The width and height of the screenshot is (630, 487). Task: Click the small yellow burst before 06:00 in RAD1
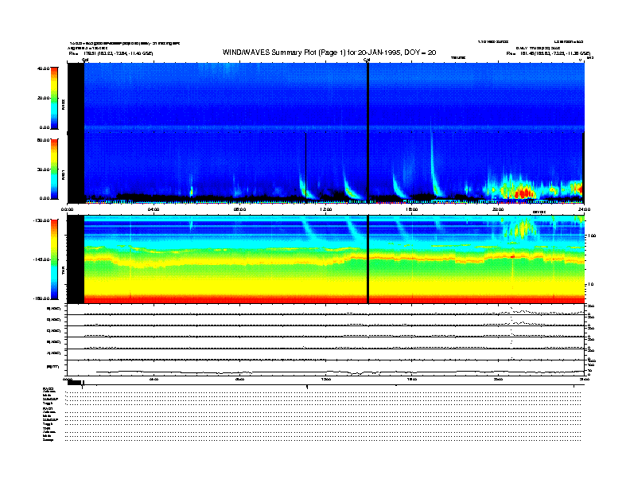click(191, 191)
